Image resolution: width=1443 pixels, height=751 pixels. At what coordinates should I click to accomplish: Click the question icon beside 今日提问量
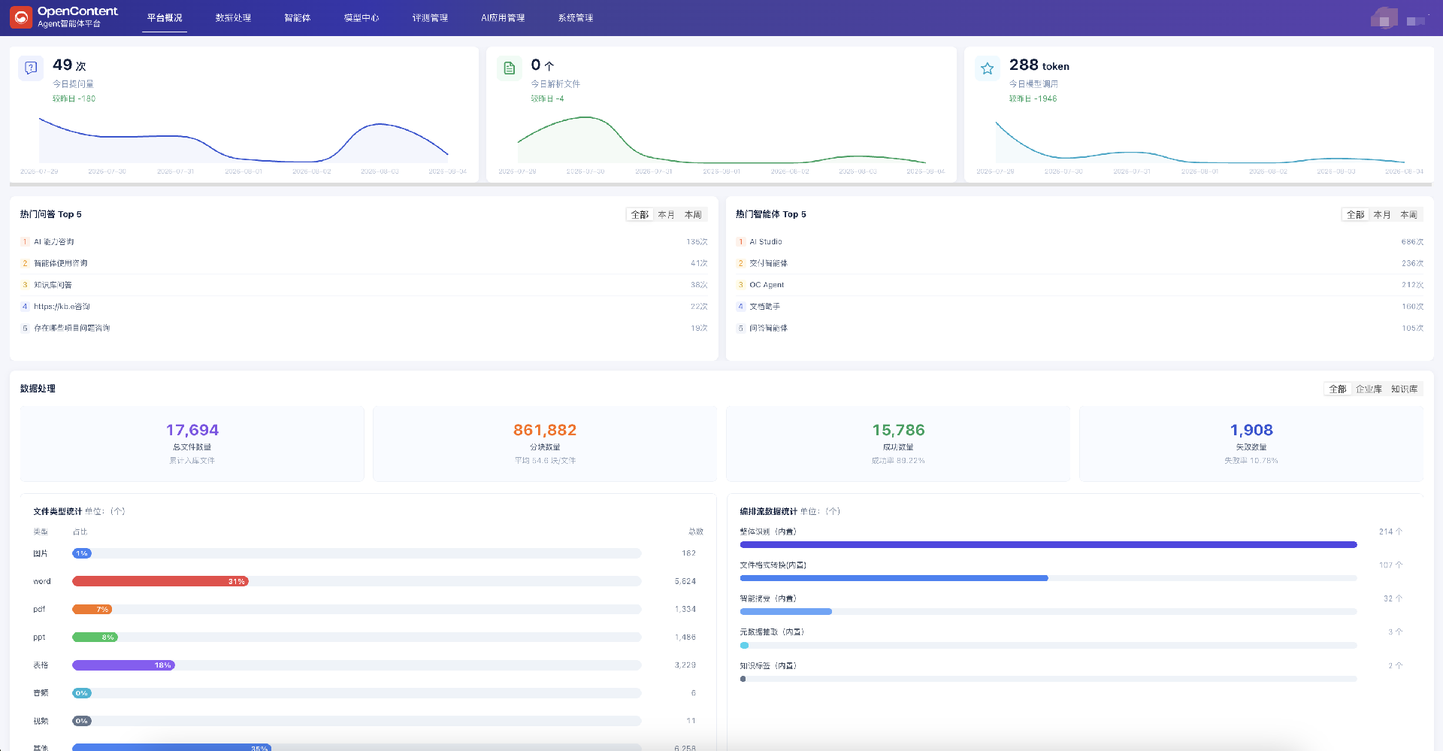[x=31, y=68]
